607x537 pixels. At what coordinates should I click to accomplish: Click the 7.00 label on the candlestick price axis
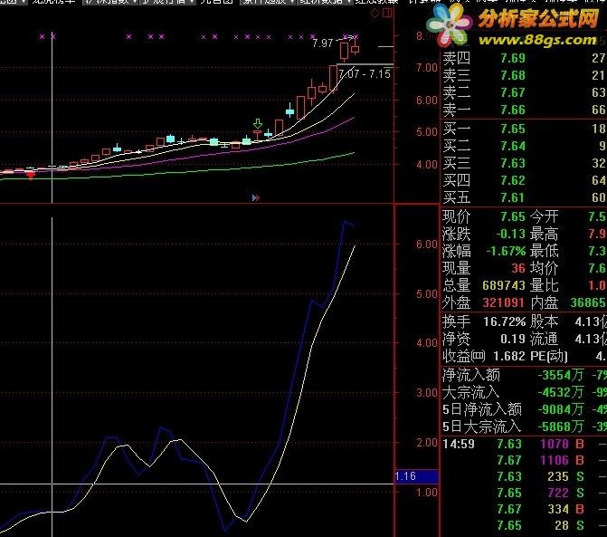427,68
